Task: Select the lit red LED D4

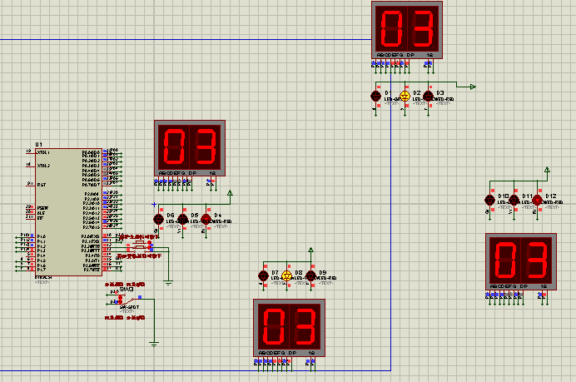Action: 206,220
